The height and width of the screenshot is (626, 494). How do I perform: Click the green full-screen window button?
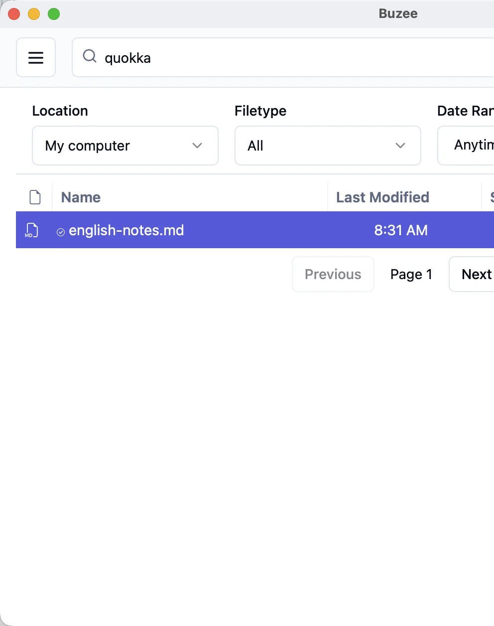54,14
